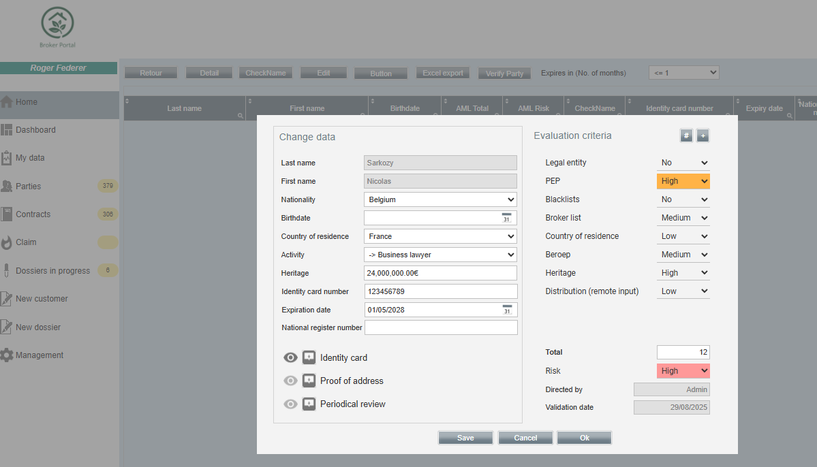Expand the Activity dropdown with Business lawyer
The image size is (817, 467).
tap(440, 255)
